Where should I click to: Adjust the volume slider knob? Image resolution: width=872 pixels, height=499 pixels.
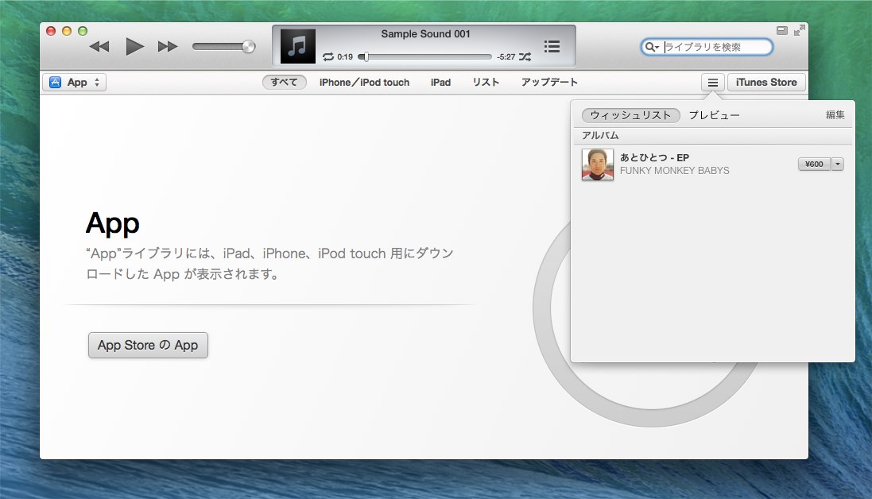pos(249,47)
